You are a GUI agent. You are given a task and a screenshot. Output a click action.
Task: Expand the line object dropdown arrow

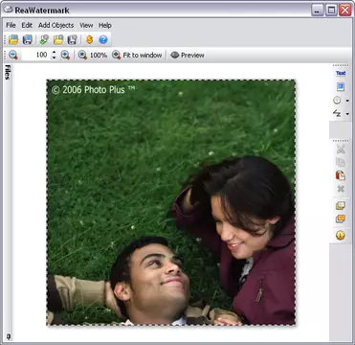point(347,114)
